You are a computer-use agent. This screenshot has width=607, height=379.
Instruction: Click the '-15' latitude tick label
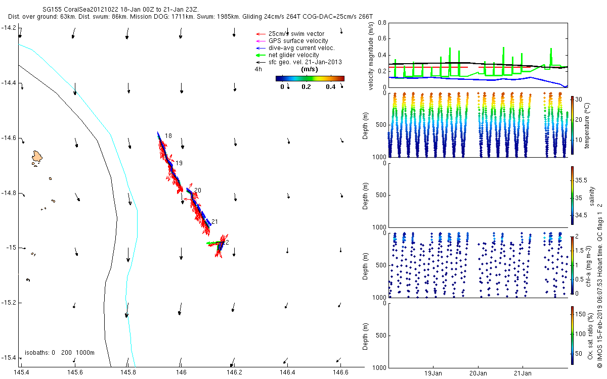(12, 248)
